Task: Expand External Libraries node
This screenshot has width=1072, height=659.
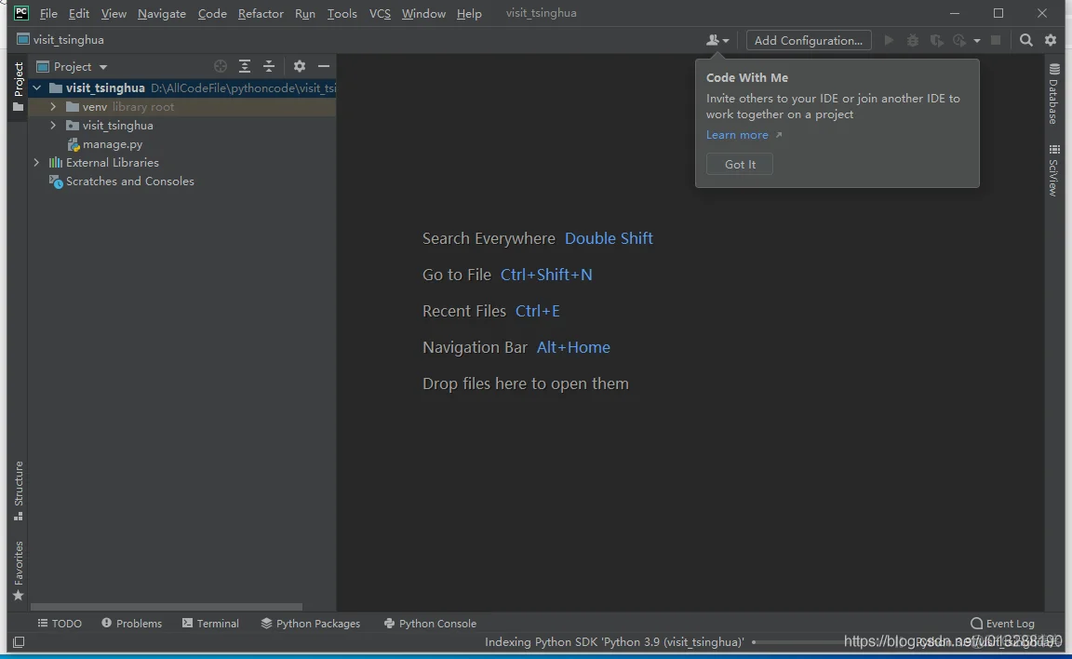Action: tap(37, 163)
